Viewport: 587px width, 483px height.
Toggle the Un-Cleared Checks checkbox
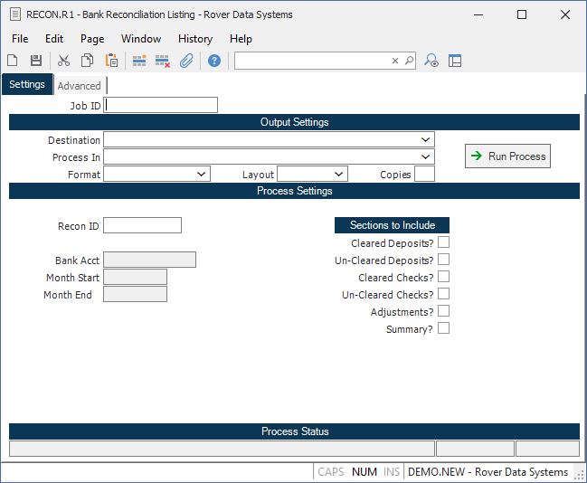pyautogui.click(x=443, y=294)
